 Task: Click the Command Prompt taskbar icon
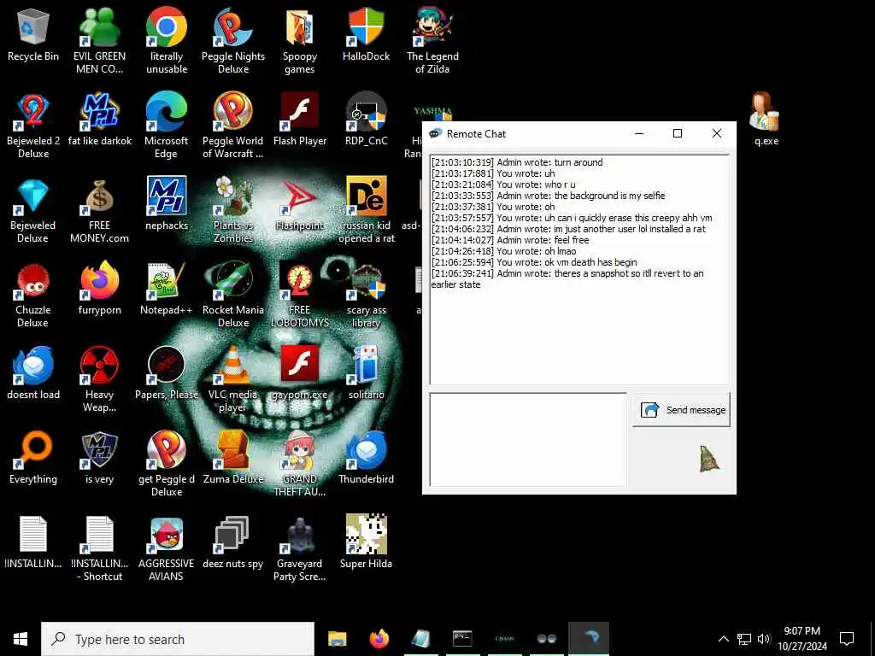[x=462, y=639]
